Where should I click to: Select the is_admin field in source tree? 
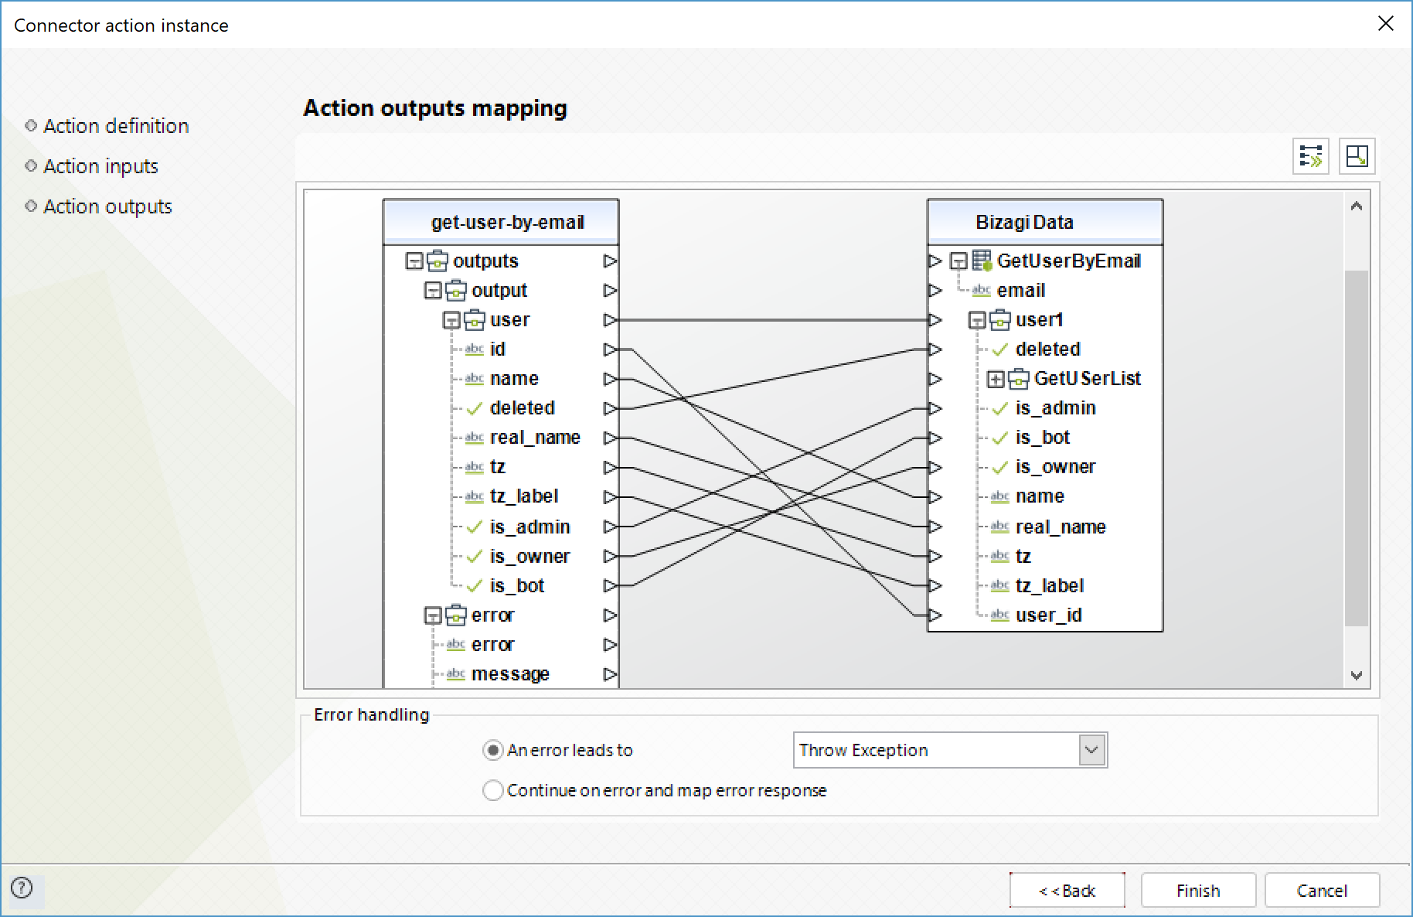point(529,527)
